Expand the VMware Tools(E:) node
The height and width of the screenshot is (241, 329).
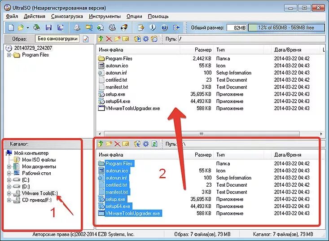pos(9,193)
